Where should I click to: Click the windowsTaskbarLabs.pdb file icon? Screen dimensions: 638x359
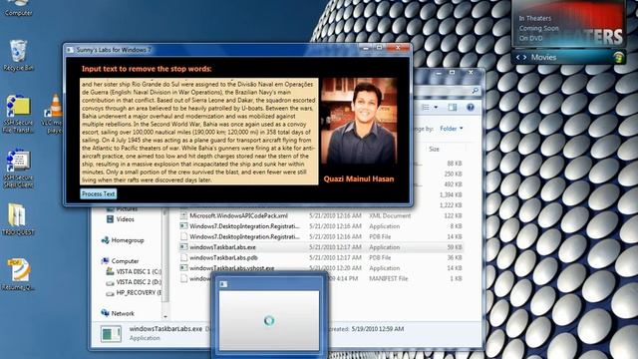click(183, 257)
